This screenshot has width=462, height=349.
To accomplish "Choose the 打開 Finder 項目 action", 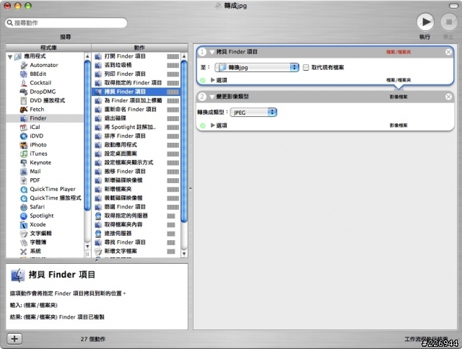I will click(x=136, y=56).
